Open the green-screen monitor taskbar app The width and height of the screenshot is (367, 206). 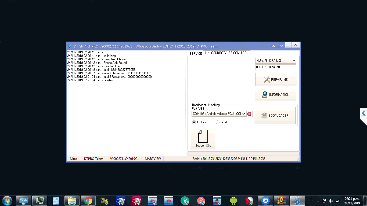[x=40, y=201]
